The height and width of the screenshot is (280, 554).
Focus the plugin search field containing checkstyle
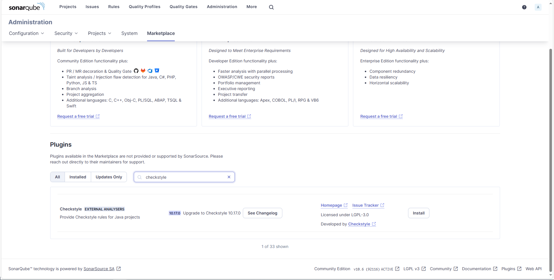point(185,177)
